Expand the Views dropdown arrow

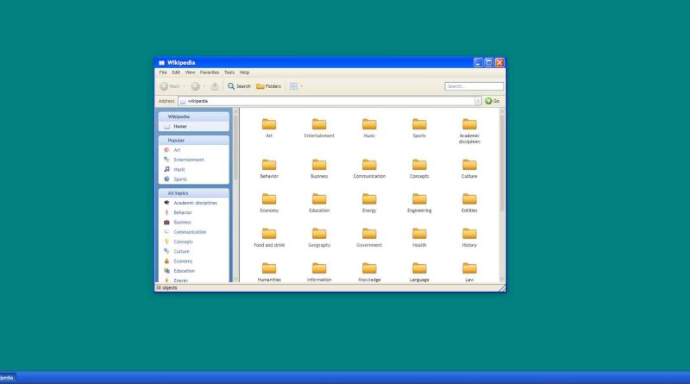coord(301,86)
